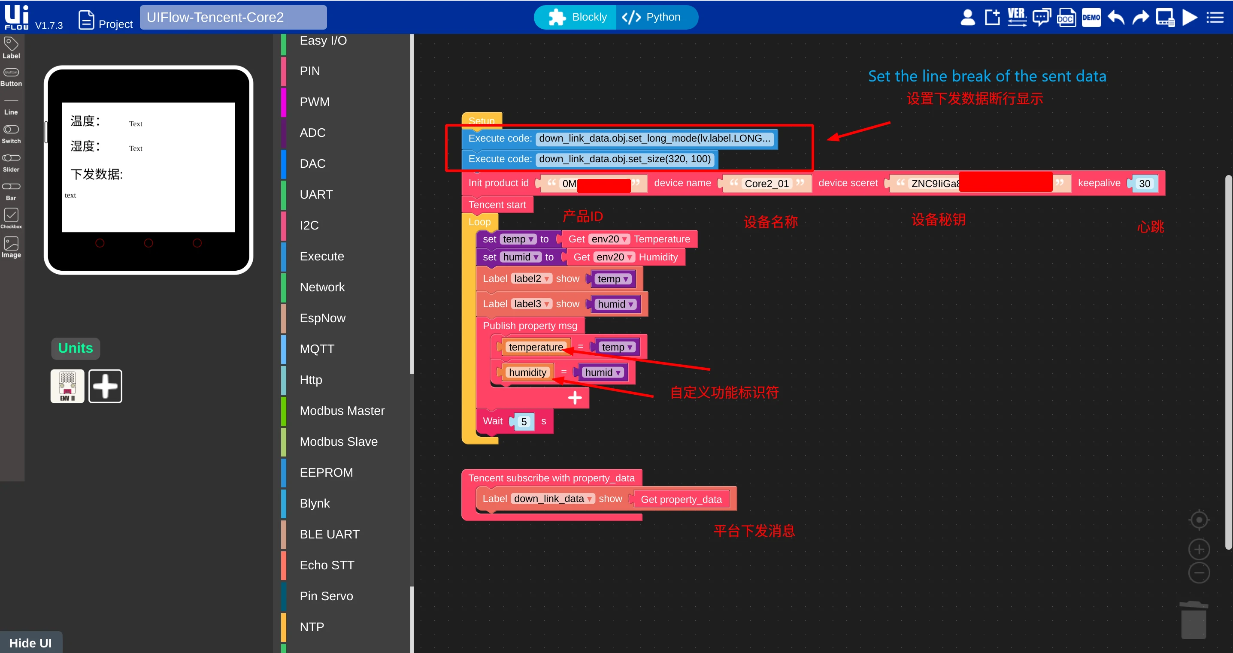The image size is (1233, 653).
Task: Open humid dropdown in label3 show block
Action: 616,305
